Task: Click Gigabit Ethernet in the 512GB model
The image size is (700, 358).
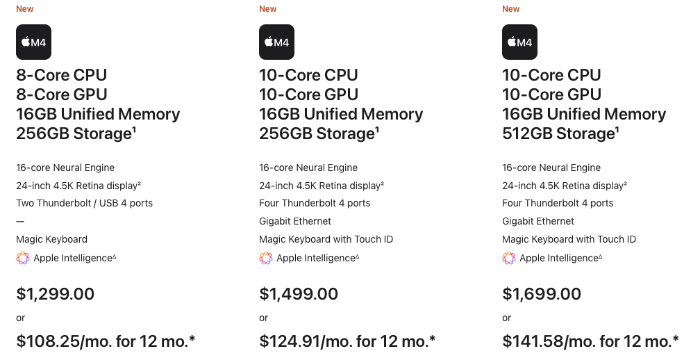Action: 538,221
